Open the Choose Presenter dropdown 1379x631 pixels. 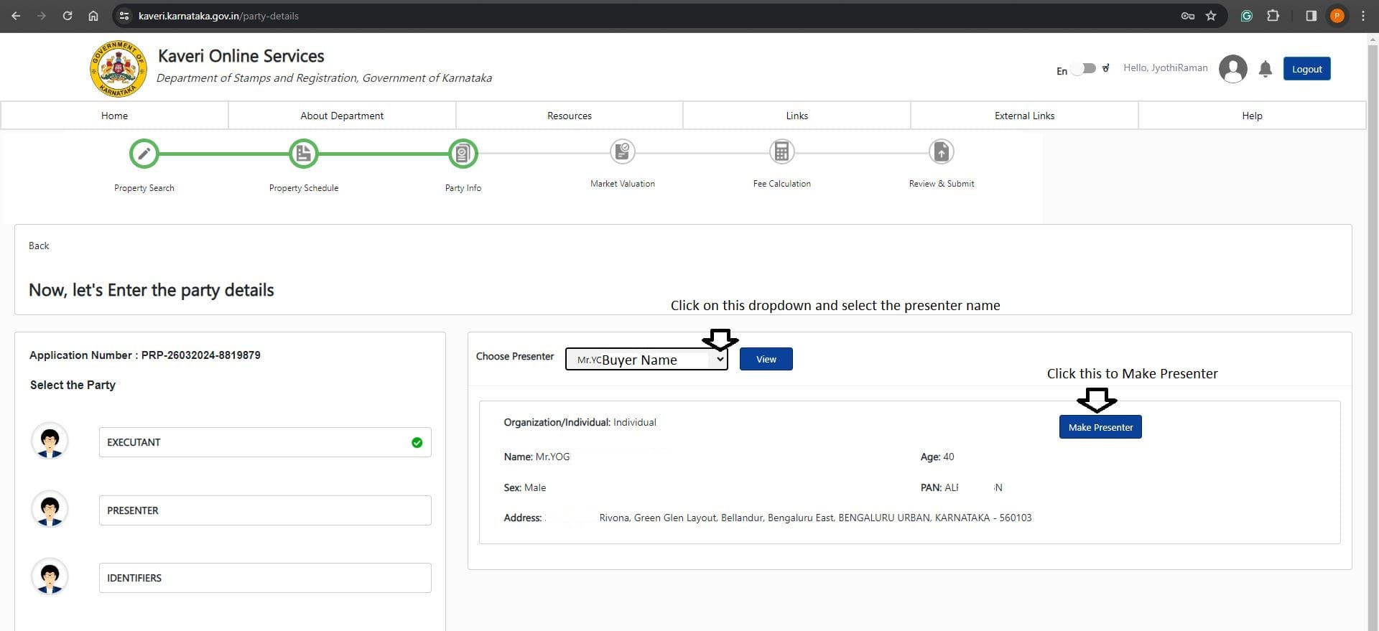(646, 360)
